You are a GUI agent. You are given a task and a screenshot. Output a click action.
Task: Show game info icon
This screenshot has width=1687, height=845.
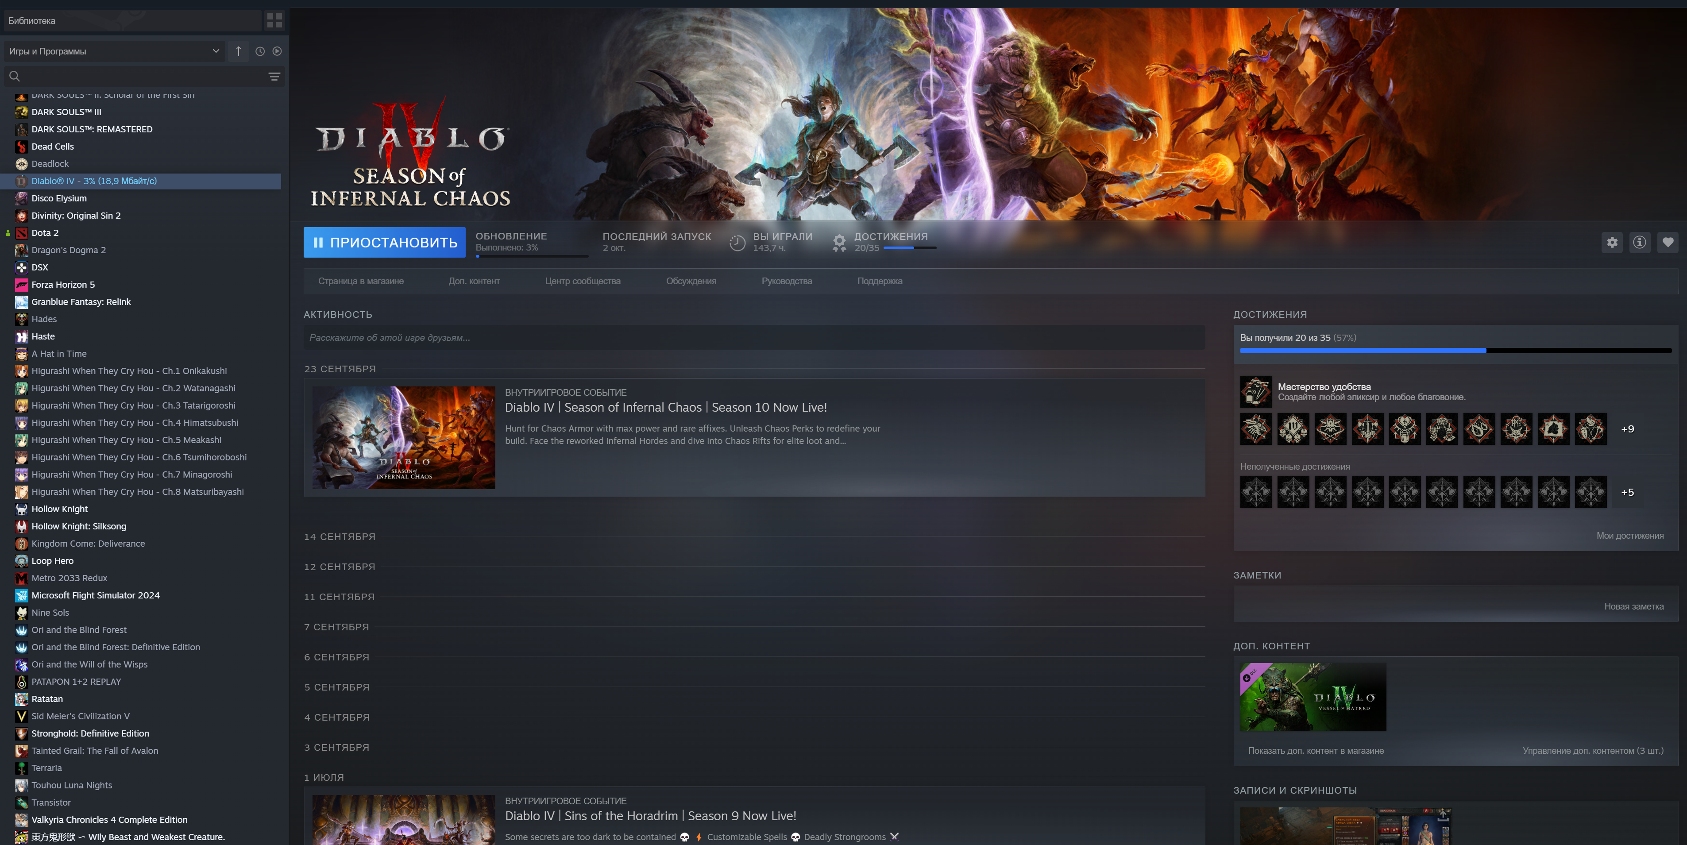click(x=1639, y=243)
